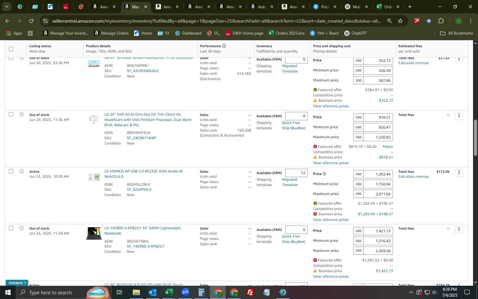Open the browser extensions puzzle icon
This screenshot has height=299, width=478.
tap(441, 21)
